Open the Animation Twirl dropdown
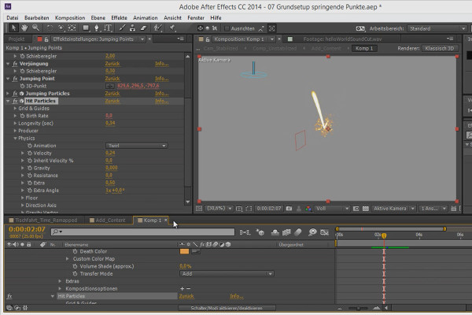Image resolution: width=472 pixels, height=315 pixels. pyautogui.click(x=136, y=146)
